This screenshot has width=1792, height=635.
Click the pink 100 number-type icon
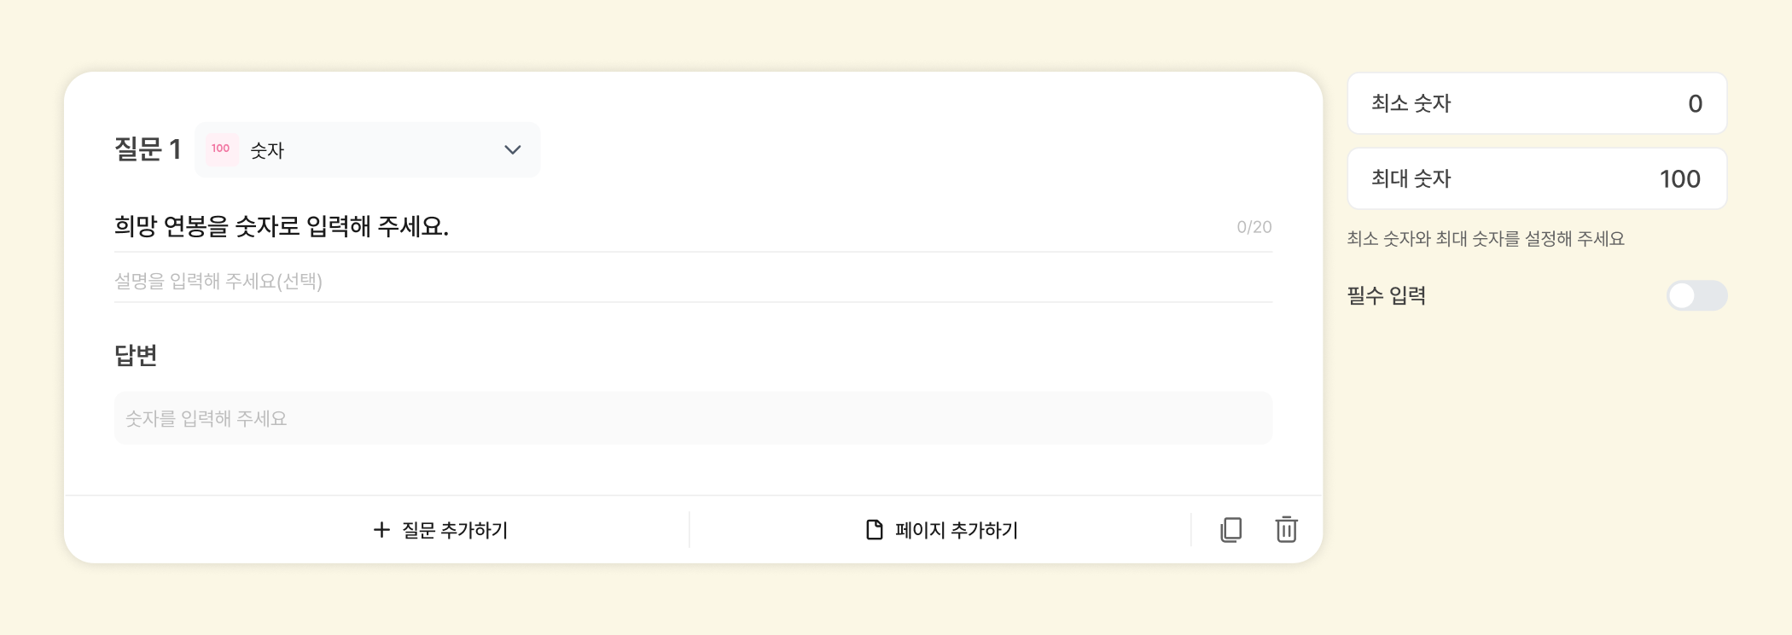[x=221, y=149]
